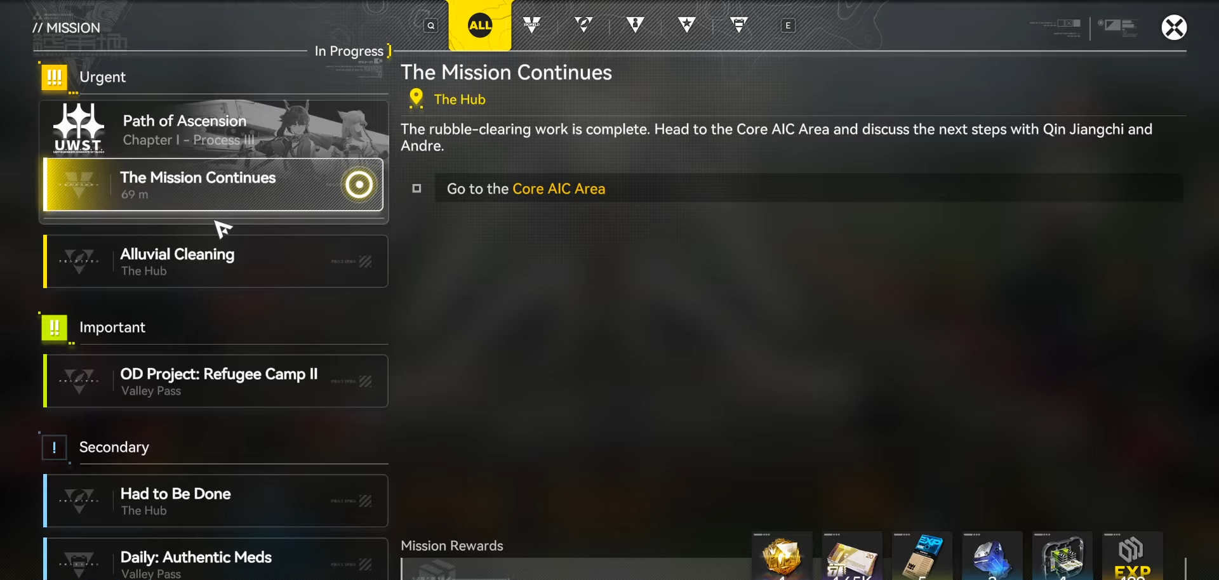The image size is (1219, 580).
Task: Click the E next-category key icon
Action: (x=788, y=26)
